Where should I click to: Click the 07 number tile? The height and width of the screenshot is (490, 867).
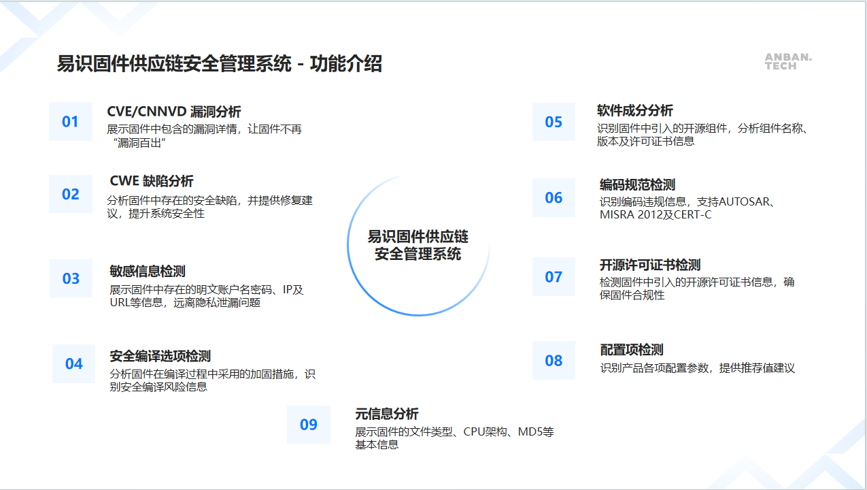coord(554,277)
